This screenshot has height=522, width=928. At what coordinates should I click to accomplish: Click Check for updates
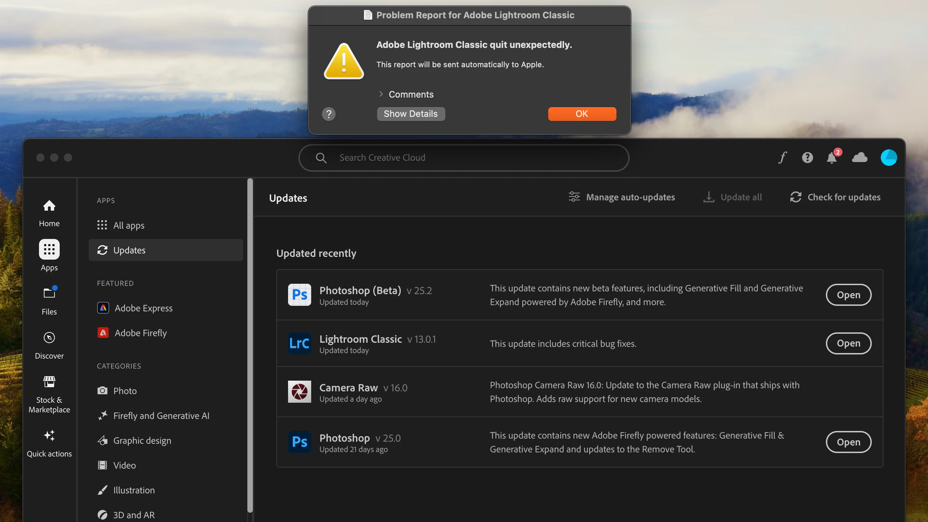click(x=835, y=197)
